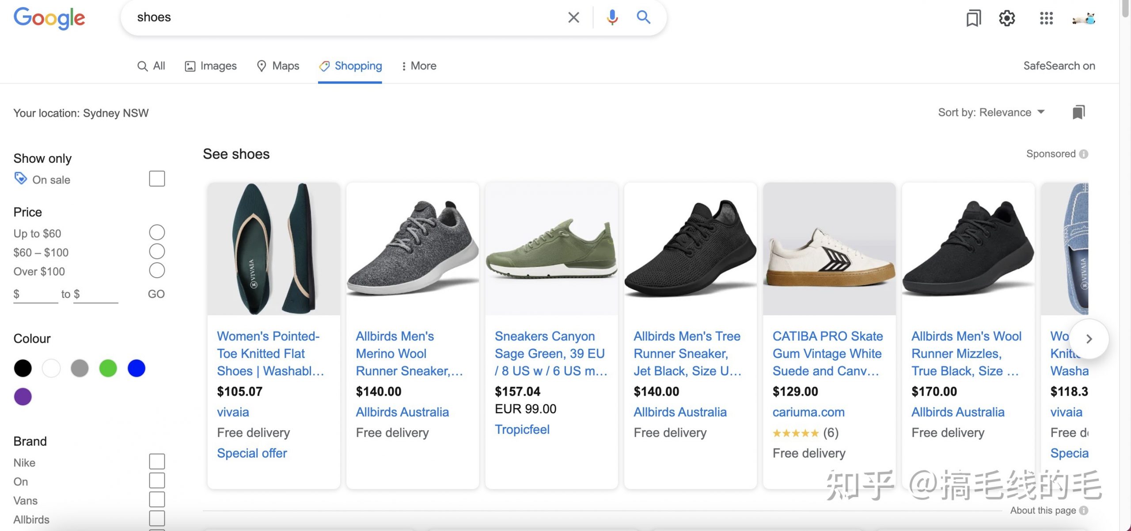Click the five-star (6) rating
The height and width of the screenshot is (531, 1131).
click(x=805, y=433)
